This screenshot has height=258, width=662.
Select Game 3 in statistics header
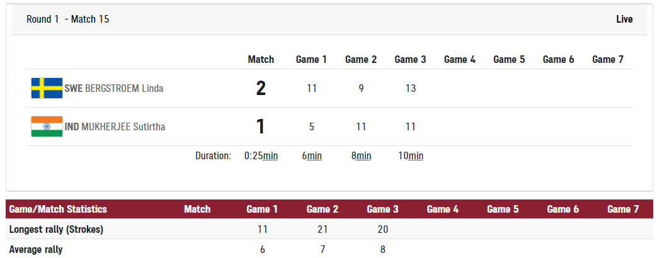coord(382,209)
